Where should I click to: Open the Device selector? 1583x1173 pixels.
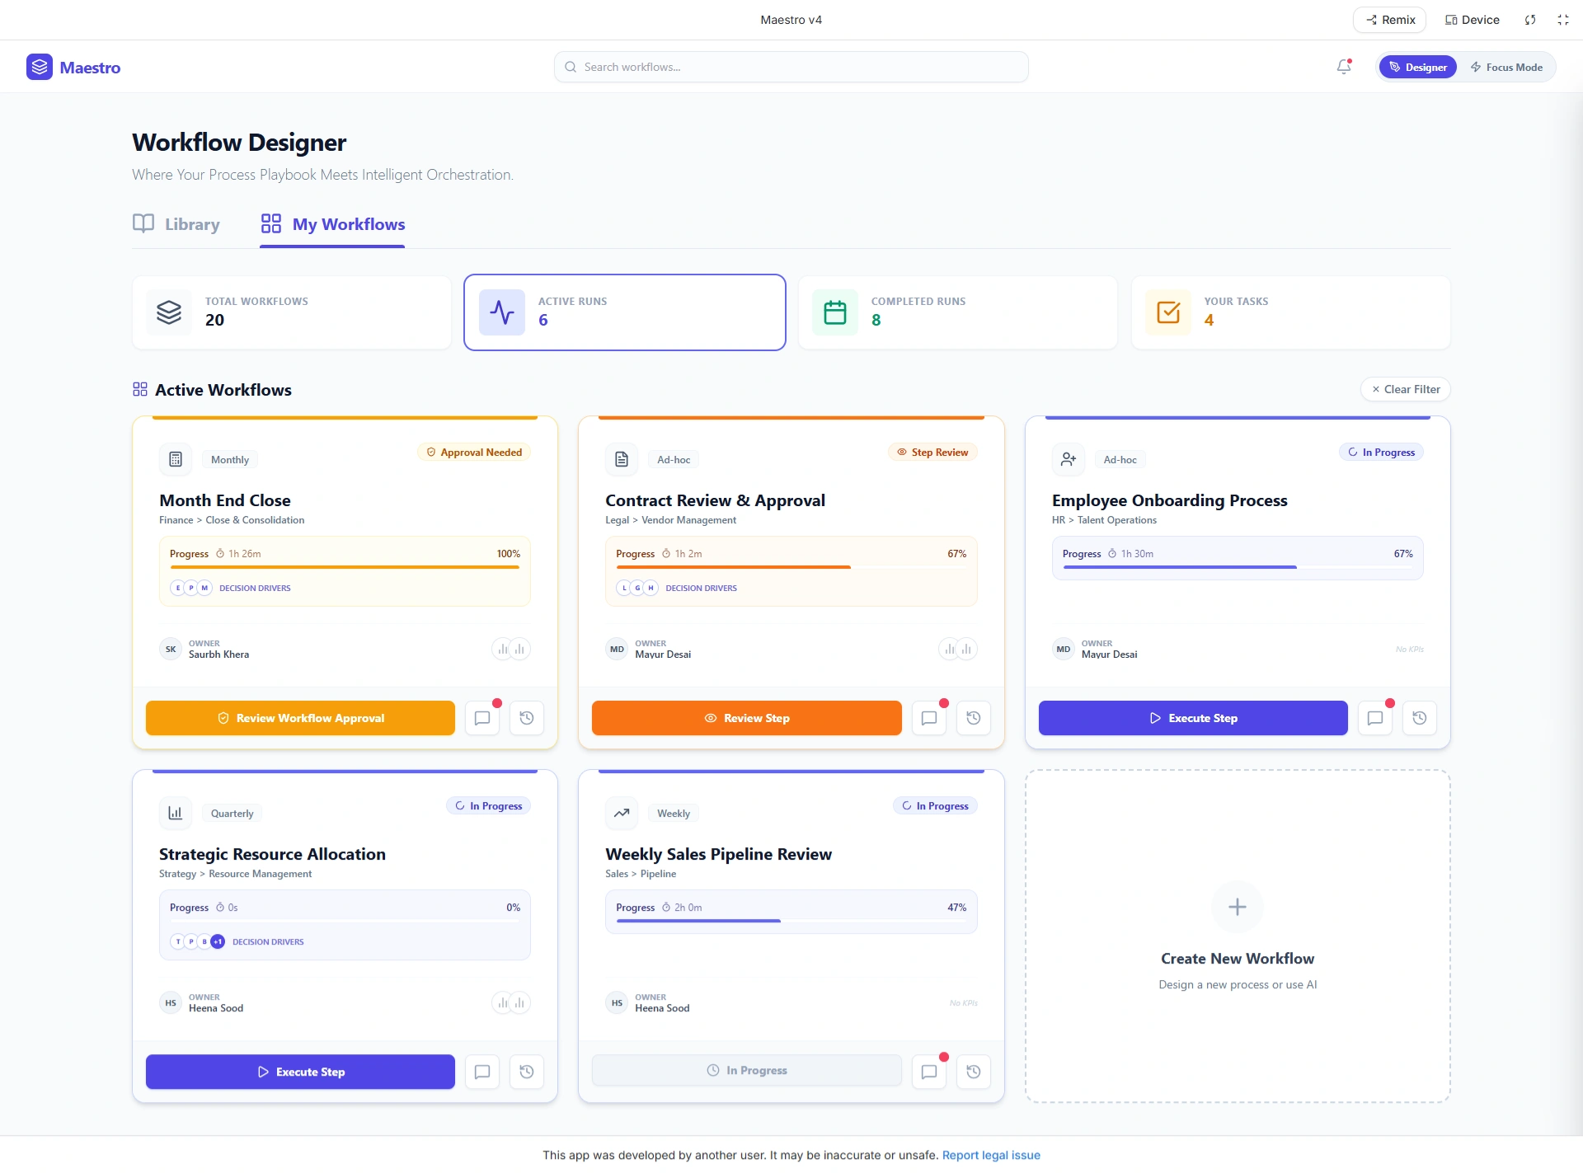[x=1473, y=20]
